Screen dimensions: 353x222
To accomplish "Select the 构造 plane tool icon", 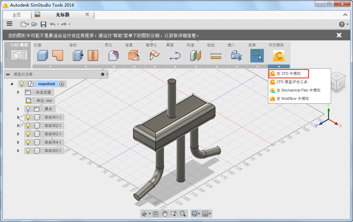I will tap(195, 56).
